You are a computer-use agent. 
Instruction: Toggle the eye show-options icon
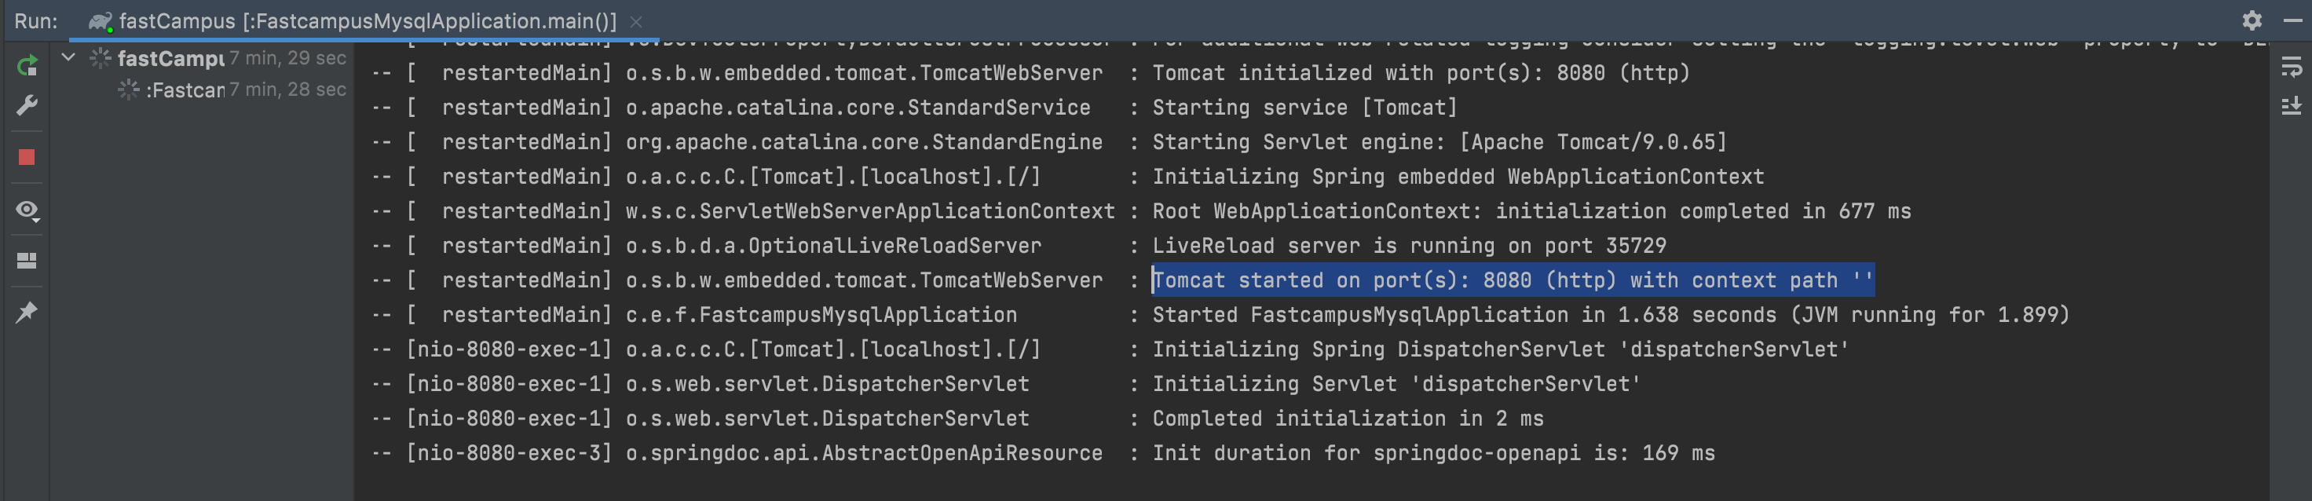coord(27,210)
